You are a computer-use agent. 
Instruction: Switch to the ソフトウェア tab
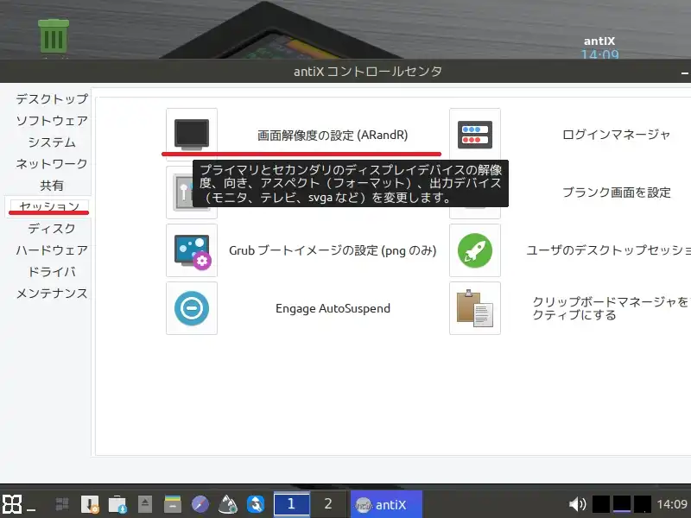coord(51,121)
